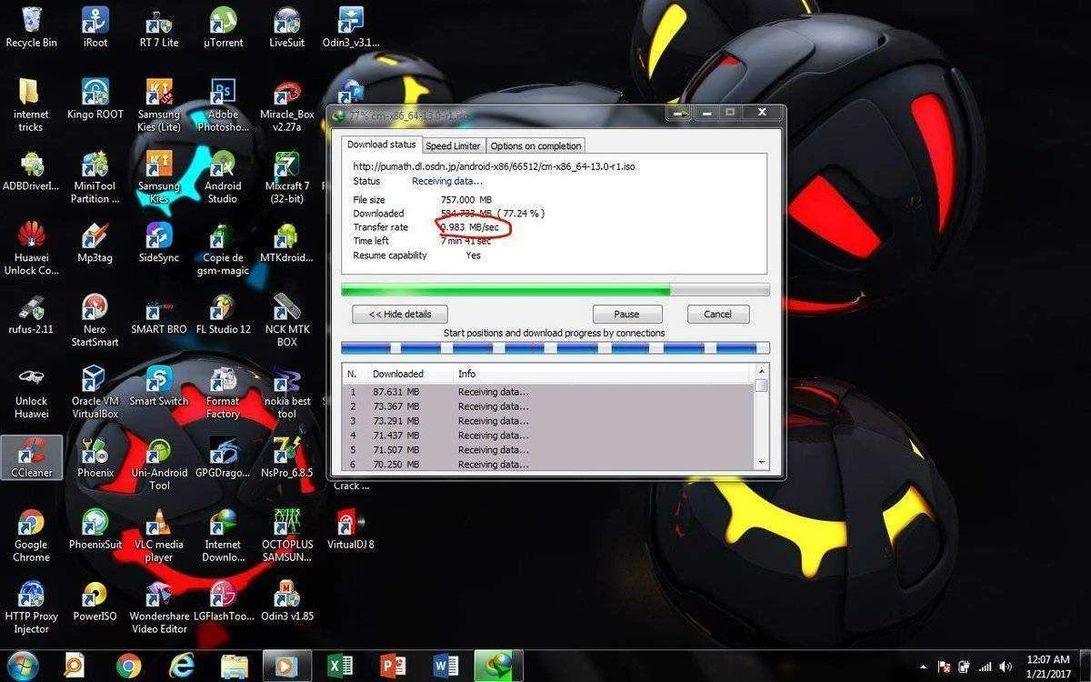Open the LiveSuit desktop shortcut

(287, 26)
